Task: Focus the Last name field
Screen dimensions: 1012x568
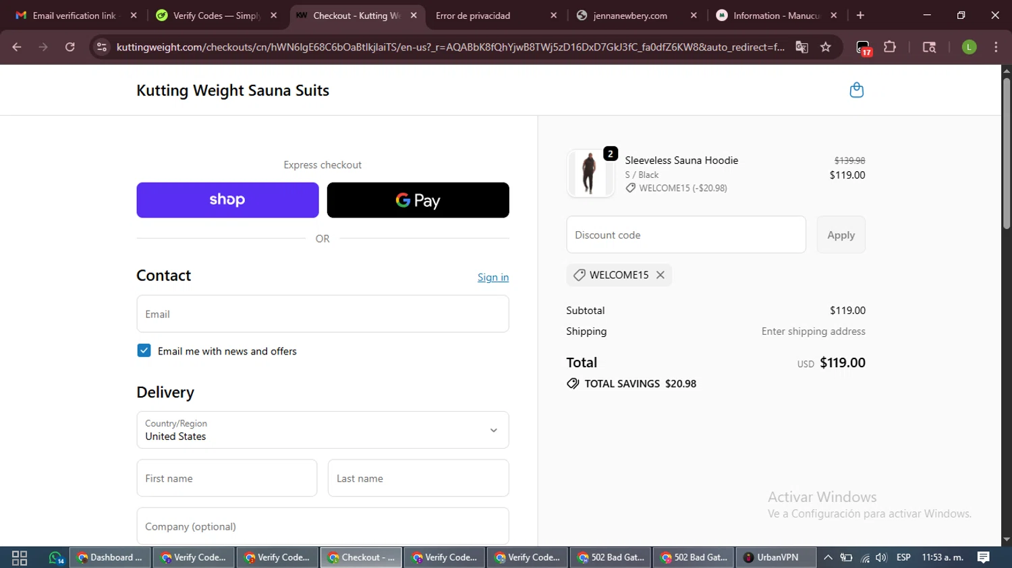Action: [418, 478]
